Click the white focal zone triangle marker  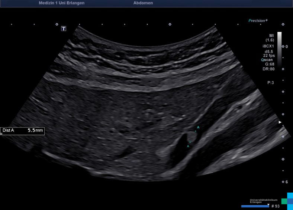[x=280, y=122]
